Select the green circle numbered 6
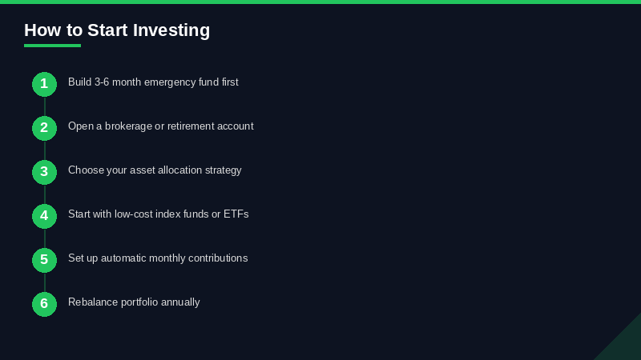641x360 pixels. click(44, 304)
